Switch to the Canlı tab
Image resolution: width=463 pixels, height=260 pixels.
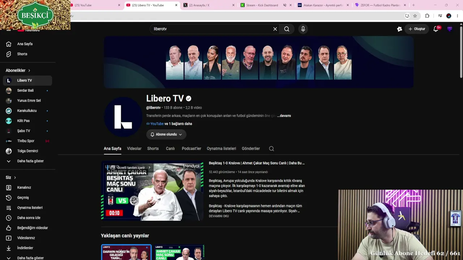tap(170, 149)
